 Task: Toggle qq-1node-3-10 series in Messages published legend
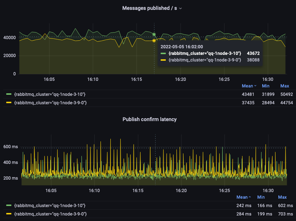click(x=50, y=94)
